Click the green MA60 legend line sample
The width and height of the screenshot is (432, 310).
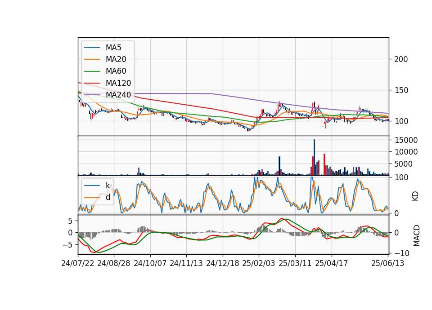(x=92, y=71)
